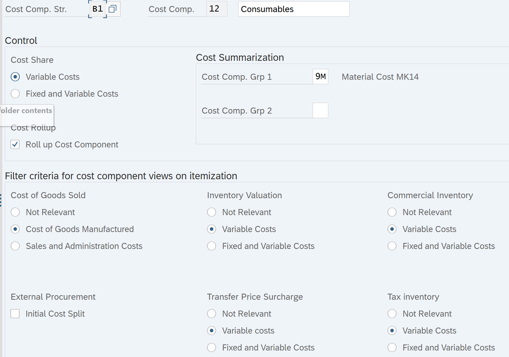509x357 pixels.
Task: Set Transfer Price Surcharge to Not Relevant
Action: [x=212, y=314]
